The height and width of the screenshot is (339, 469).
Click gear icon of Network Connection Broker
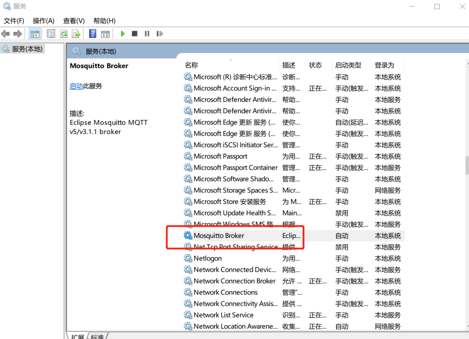click(x=188, y=281)
